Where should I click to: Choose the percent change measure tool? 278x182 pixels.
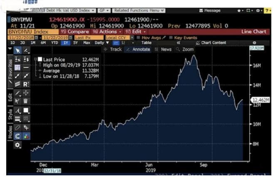(x=17, y=59)
